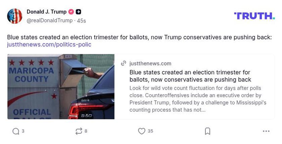Open the Maricopa County ballot box thumbnail

(x=61, y=87)
